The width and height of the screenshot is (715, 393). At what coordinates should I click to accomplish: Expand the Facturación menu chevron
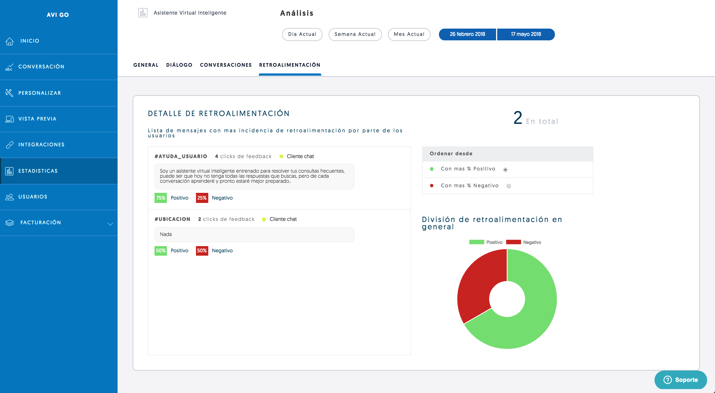pos(110,224)
